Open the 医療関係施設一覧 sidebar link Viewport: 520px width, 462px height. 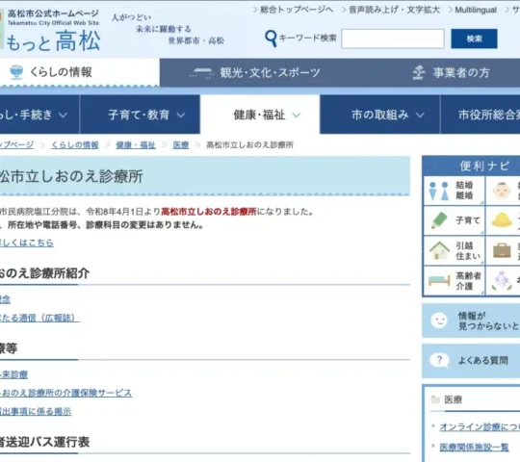(474, 448)
